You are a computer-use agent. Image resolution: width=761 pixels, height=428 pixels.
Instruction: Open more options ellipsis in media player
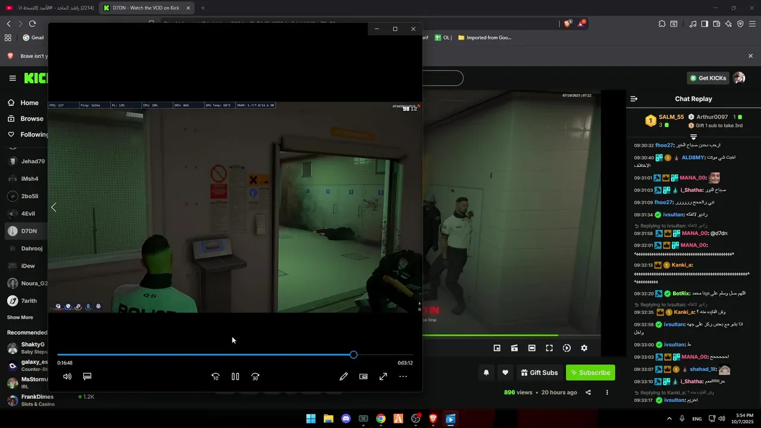click(403, 376)
